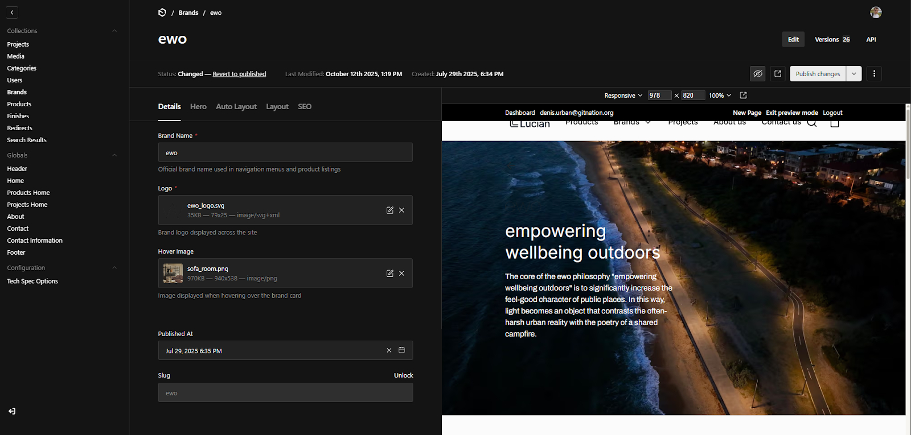Unlock the Slug field

point(404,375)
